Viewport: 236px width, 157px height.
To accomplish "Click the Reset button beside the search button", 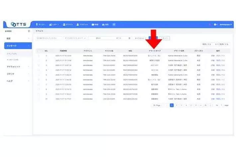I will pos(165,38).
